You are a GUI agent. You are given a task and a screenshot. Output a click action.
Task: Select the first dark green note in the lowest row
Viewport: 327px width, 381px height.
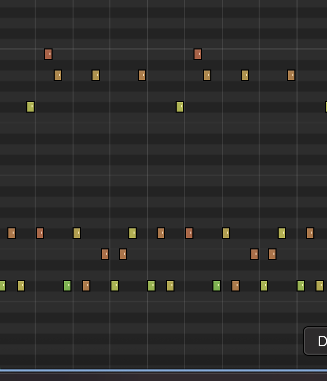(x=67, y=286)
